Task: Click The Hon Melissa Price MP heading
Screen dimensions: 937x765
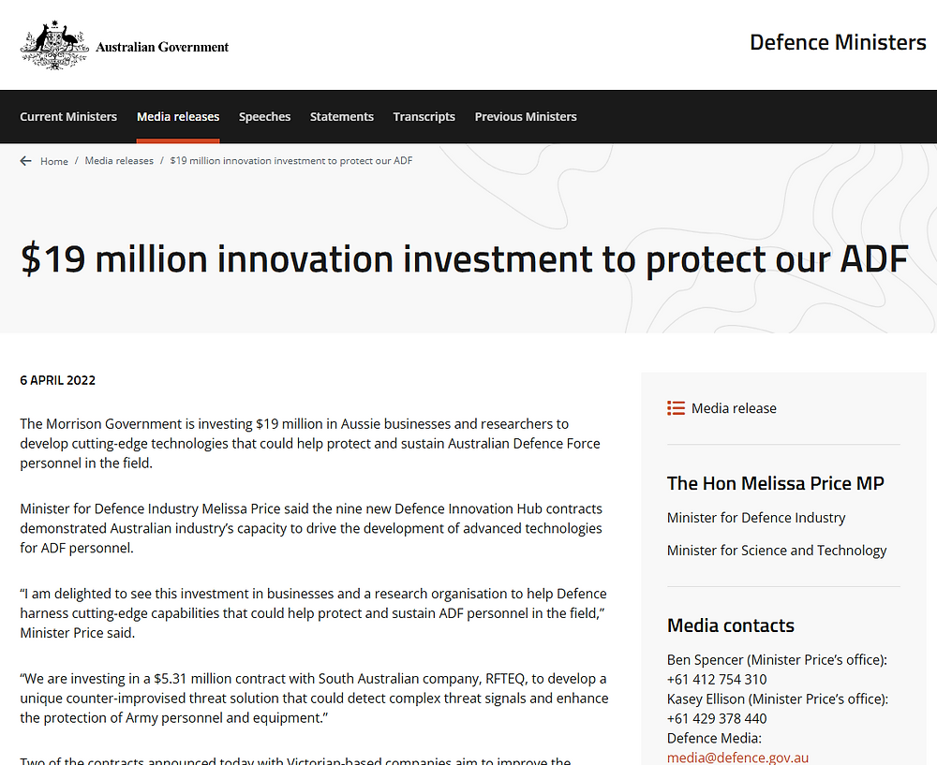Action: click(x=775, y=483)
